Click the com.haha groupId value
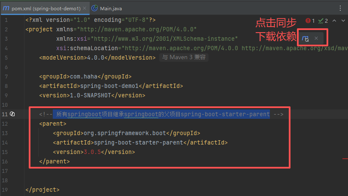This screenshot has width=348, height=196. 84,76
